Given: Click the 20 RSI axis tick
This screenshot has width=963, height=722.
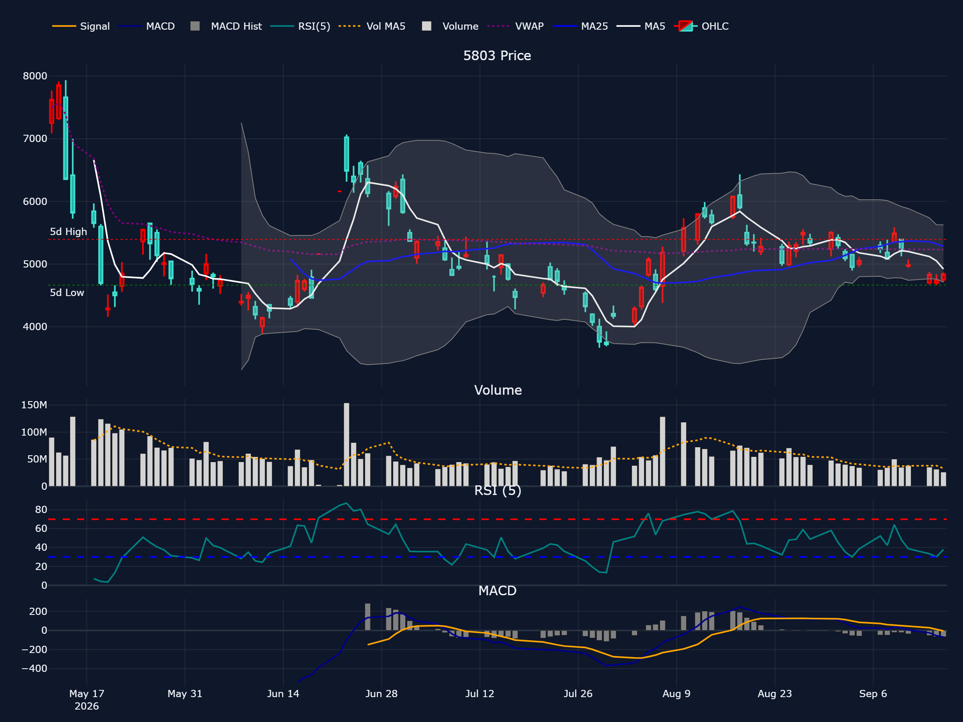Looking at the screenshot, I should [41, 567].
